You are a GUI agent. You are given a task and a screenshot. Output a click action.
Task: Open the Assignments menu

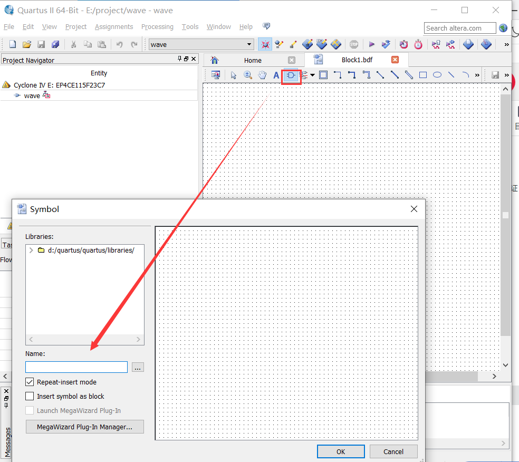pyautogui.click(x=114, y=27)
